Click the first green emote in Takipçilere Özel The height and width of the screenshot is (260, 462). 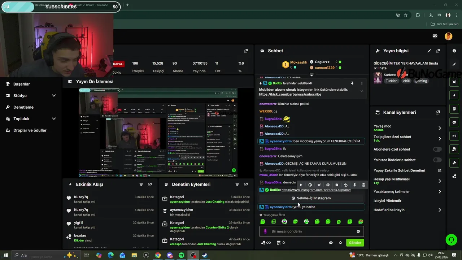(x=263, y=222)
